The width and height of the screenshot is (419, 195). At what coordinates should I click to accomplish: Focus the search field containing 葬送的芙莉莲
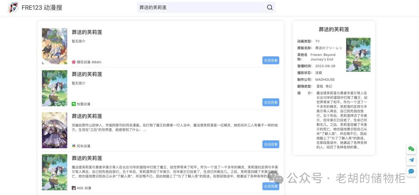[206, 7]
